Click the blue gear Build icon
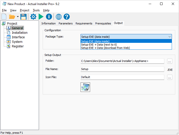The height and width of the screenshot is (135, 179). (33, 17)
